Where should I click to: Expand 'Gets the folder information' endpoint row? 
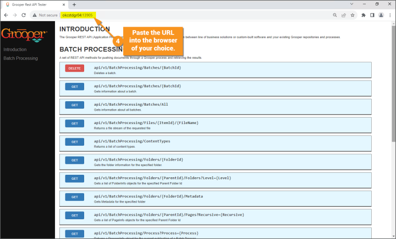(215, 162)
